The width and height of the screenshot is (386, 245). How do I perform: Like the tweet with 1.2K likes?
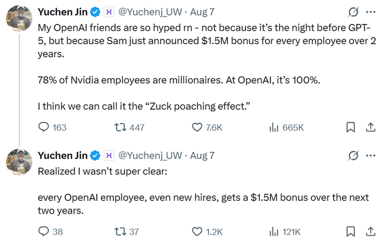tap(197, 232)
